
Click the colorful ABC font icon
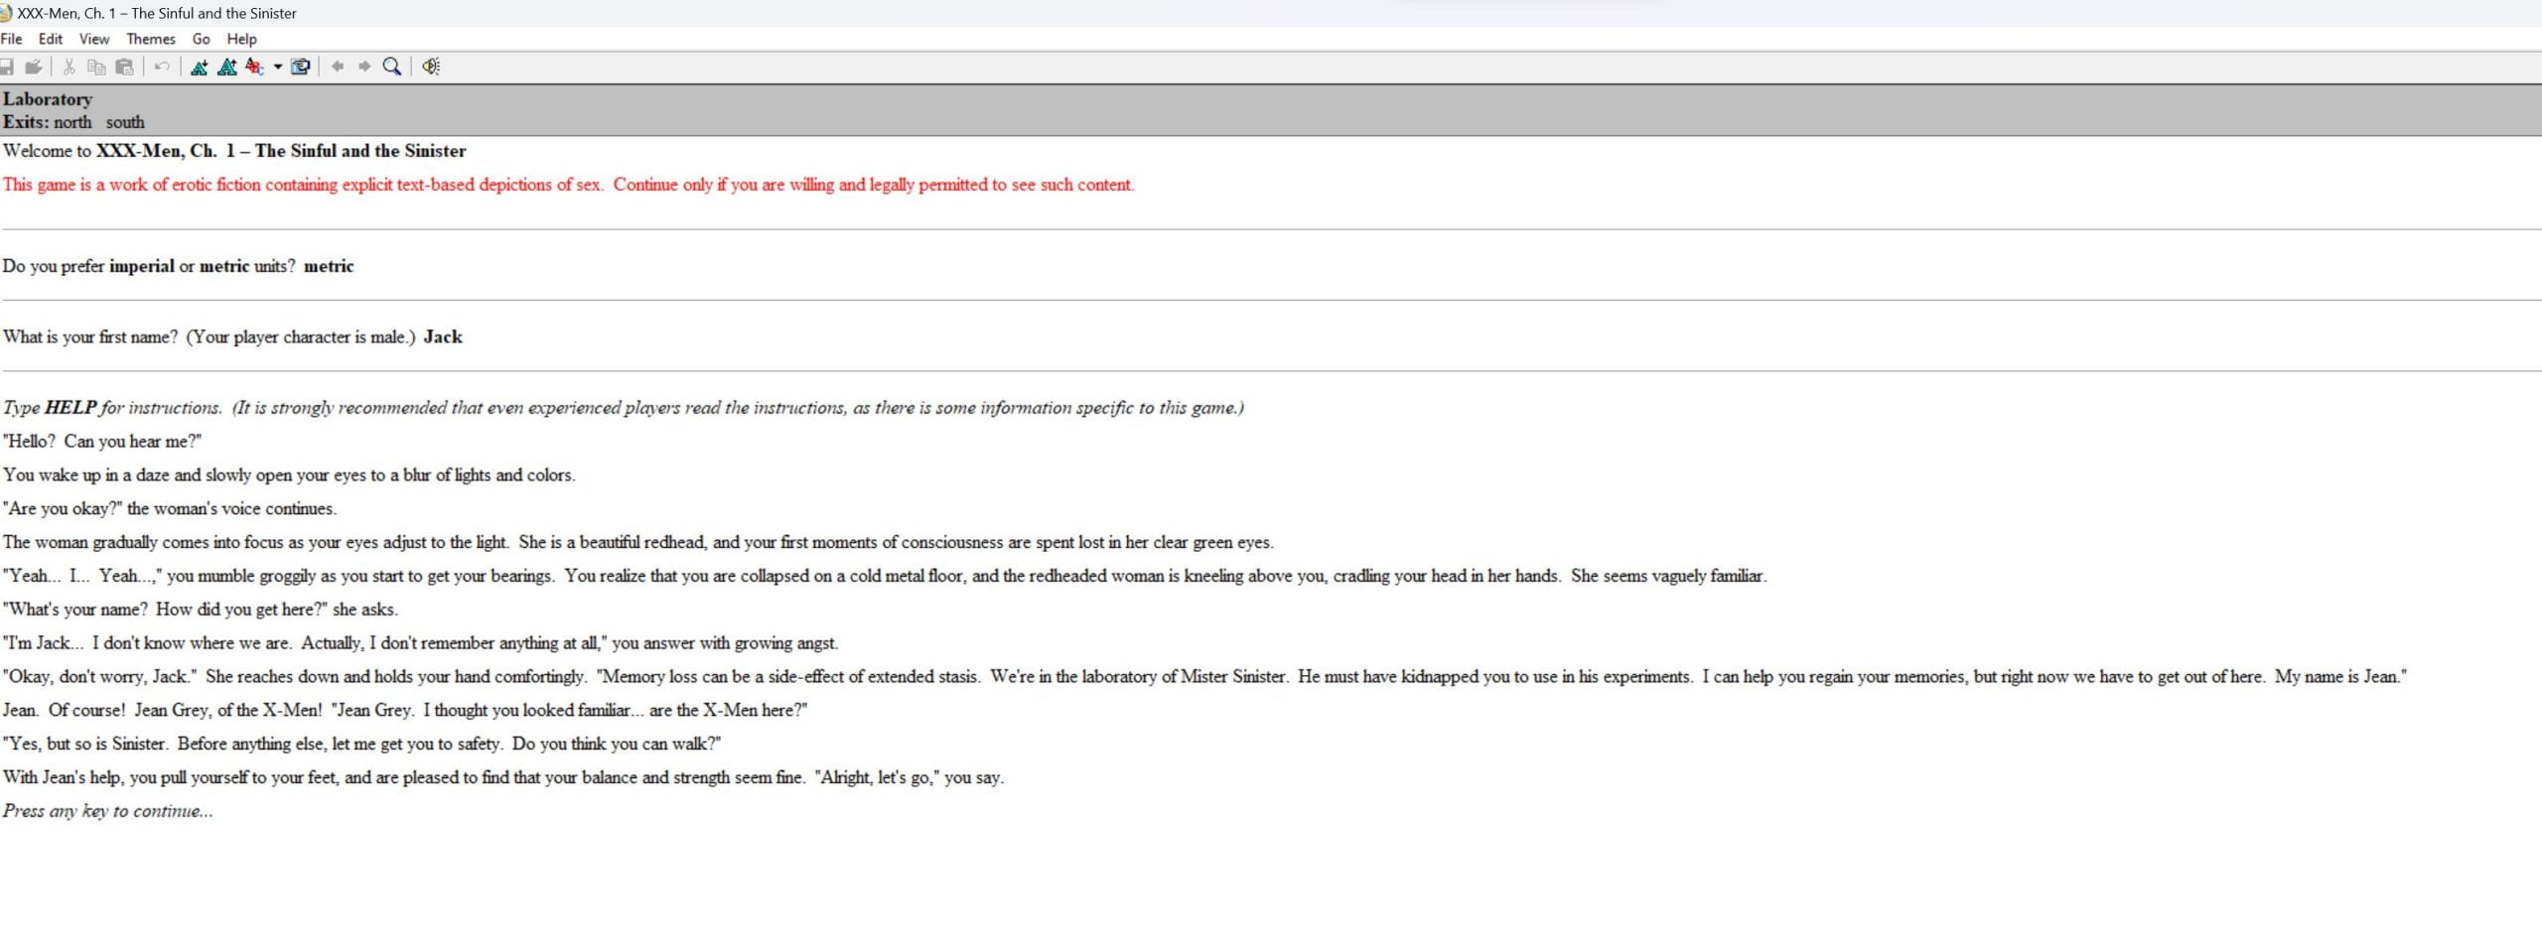click(x=254, y=67)
